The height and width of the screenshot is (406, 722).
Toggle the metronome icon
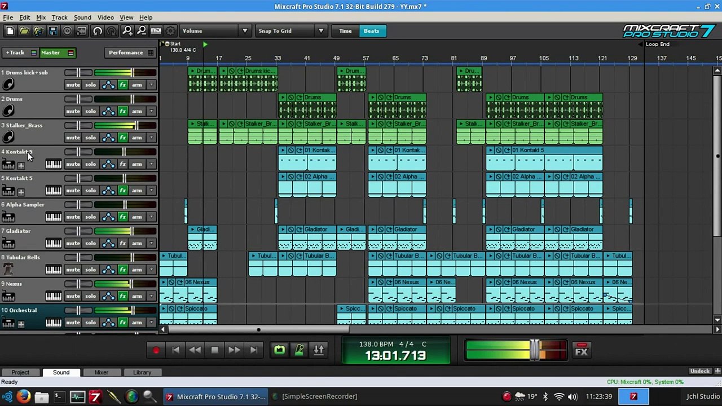[299, 350]
